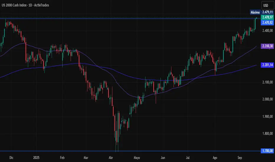Click the Dic month label

(x=11, y=158)
